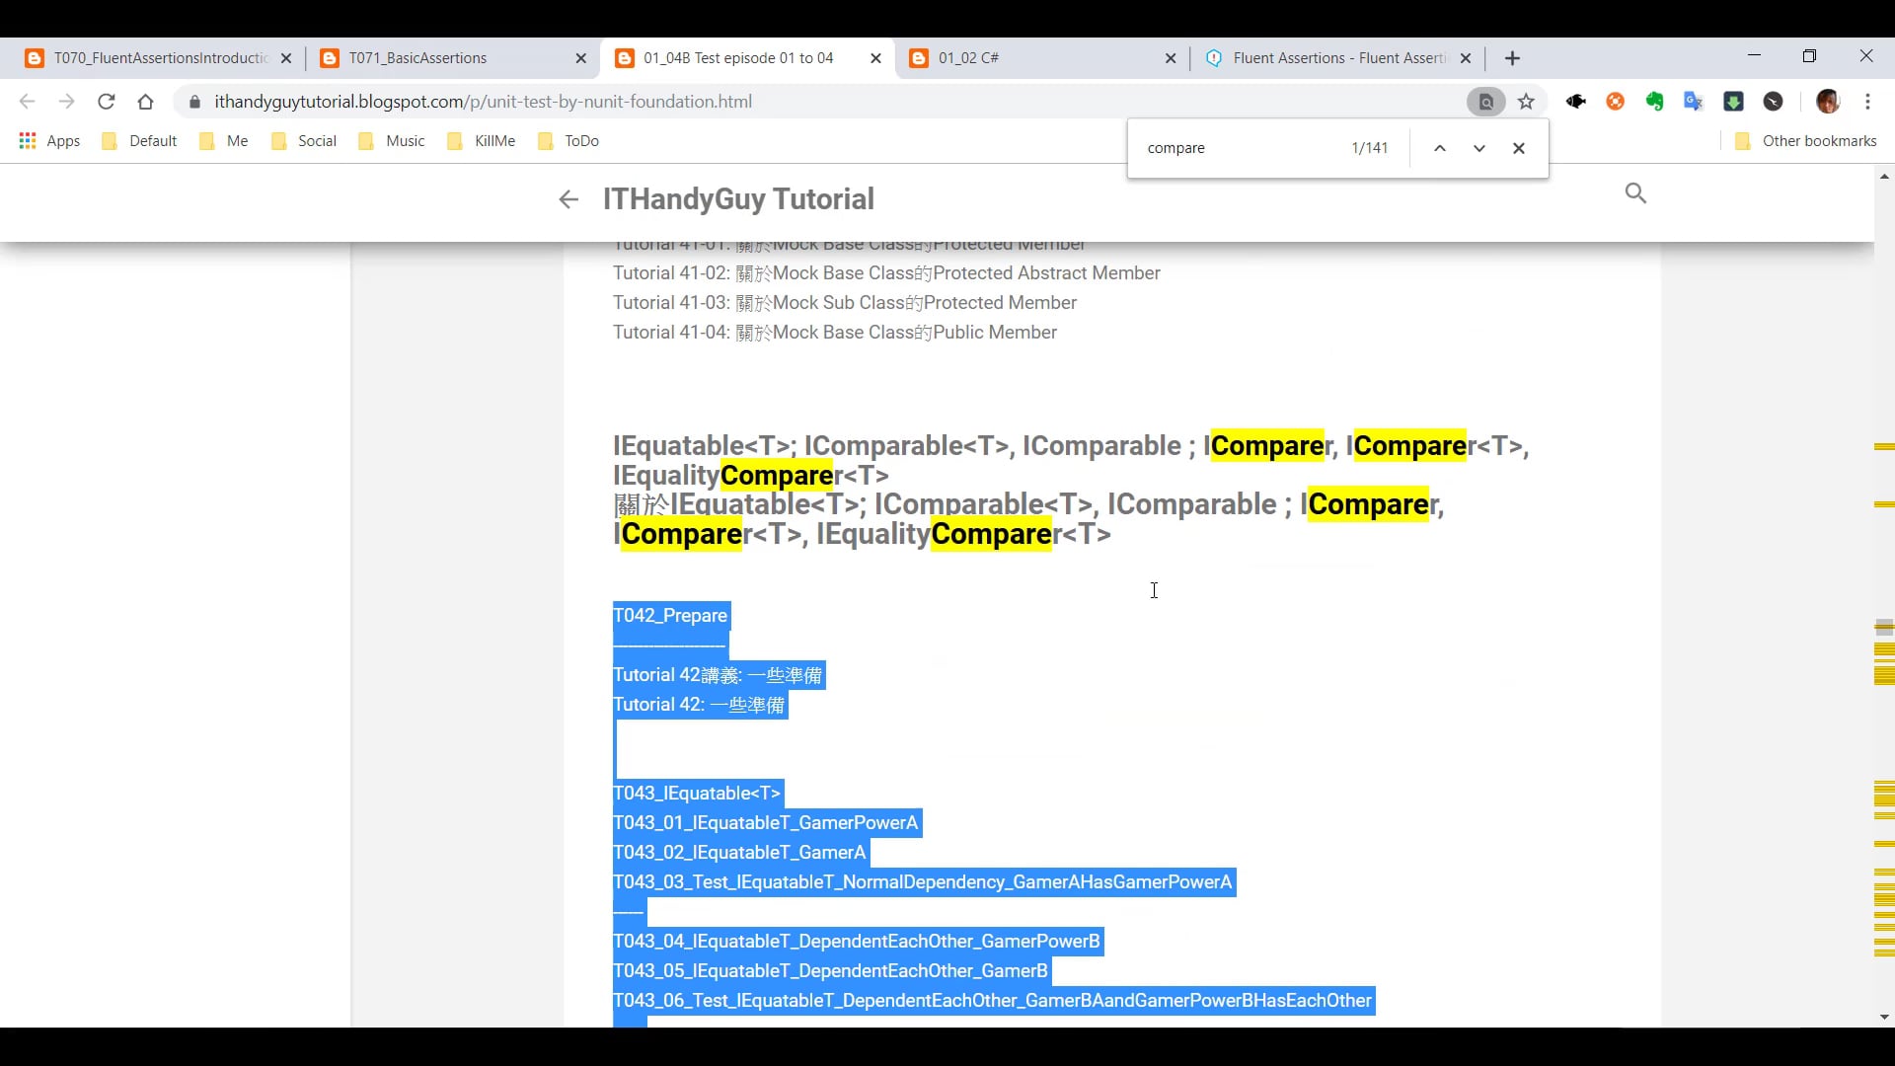This screenshot has height=1066, width=1895.
Task: Close the find-in-page bar
Action: [1519, 148]
